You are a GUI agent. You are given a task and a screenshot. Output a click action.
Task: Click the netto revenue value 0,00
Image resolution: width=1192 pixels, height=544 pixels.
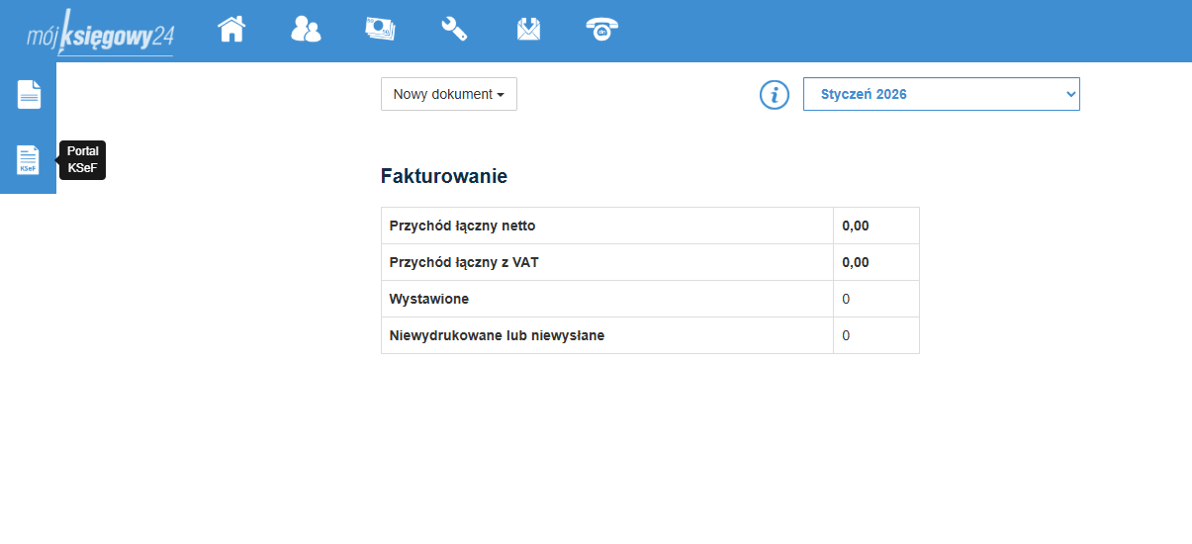tap(856, 226)
